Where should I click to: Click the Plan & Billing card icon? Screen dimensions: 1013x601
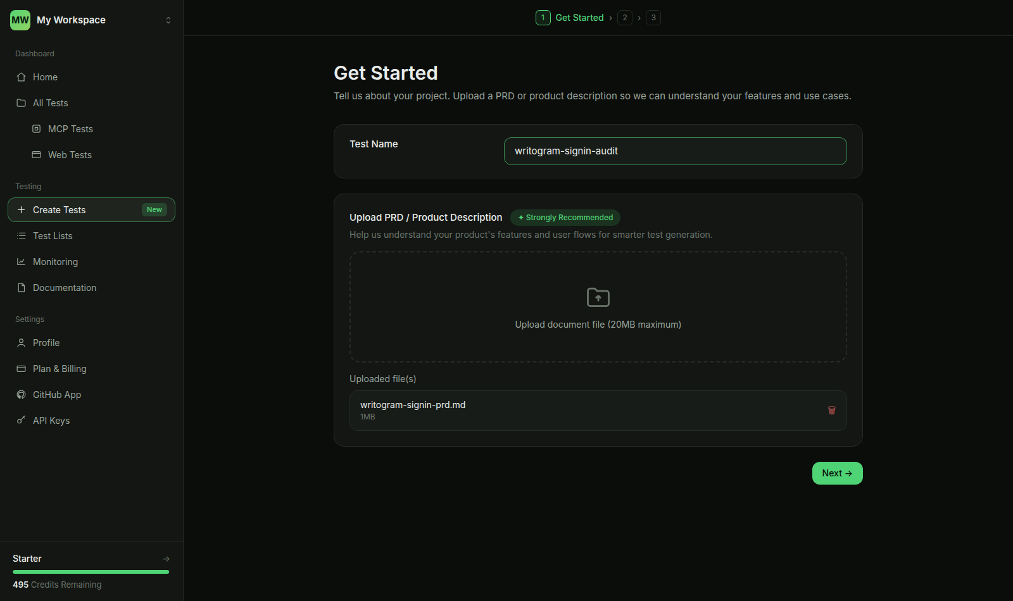[21, 369]
